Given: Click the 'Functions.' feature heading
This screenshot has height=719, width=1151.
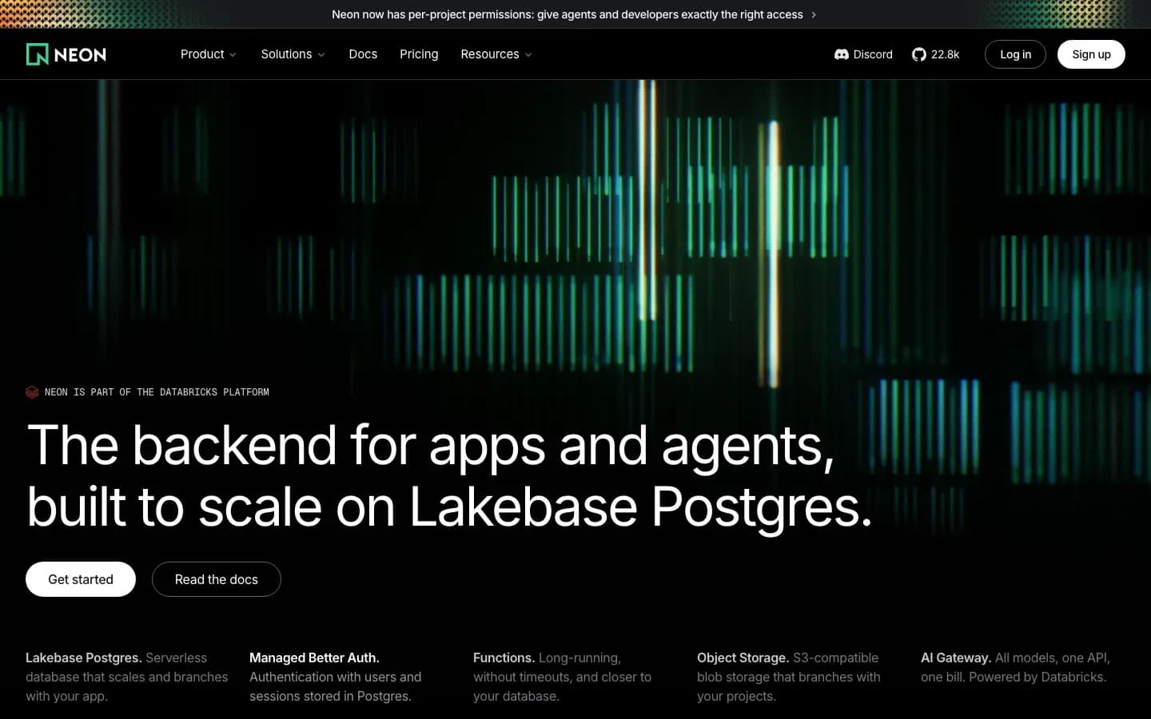Looking at the screenshot, I should [x=504, y=657].
